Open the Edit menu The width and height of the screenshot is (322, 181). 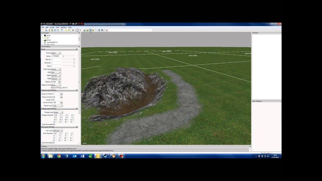click(x=47, y=27)
